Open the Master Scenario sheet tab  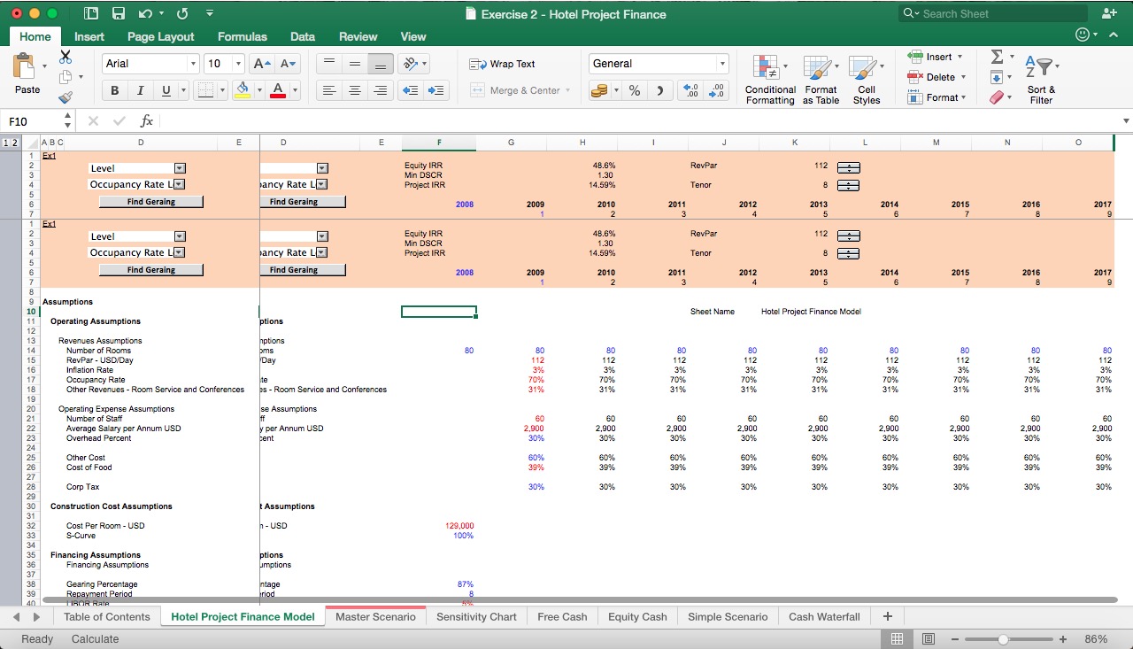click(375, 616)
